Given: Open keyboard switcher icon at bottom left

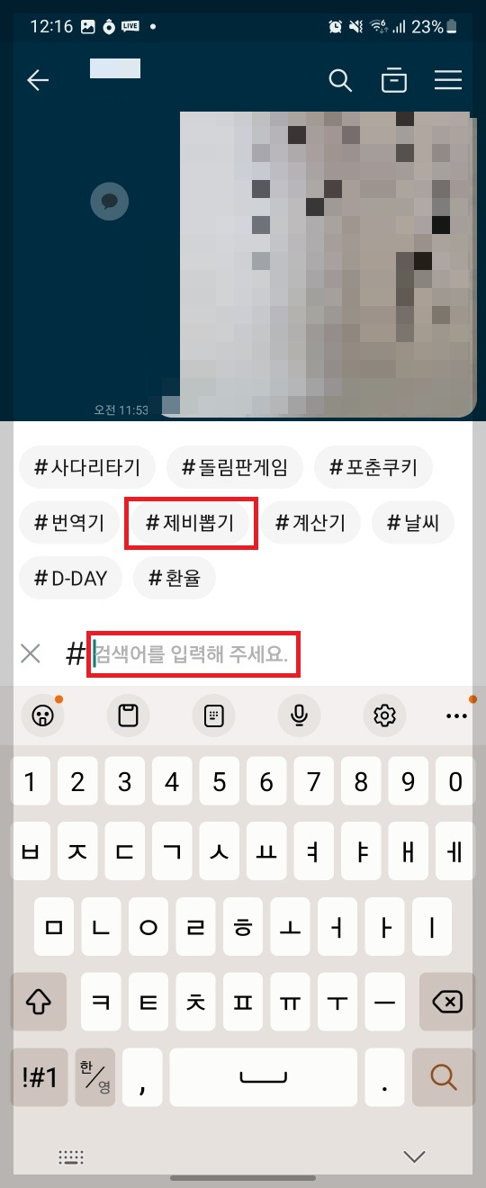Looking at the screenshot, I should (x=71, y=1156).
